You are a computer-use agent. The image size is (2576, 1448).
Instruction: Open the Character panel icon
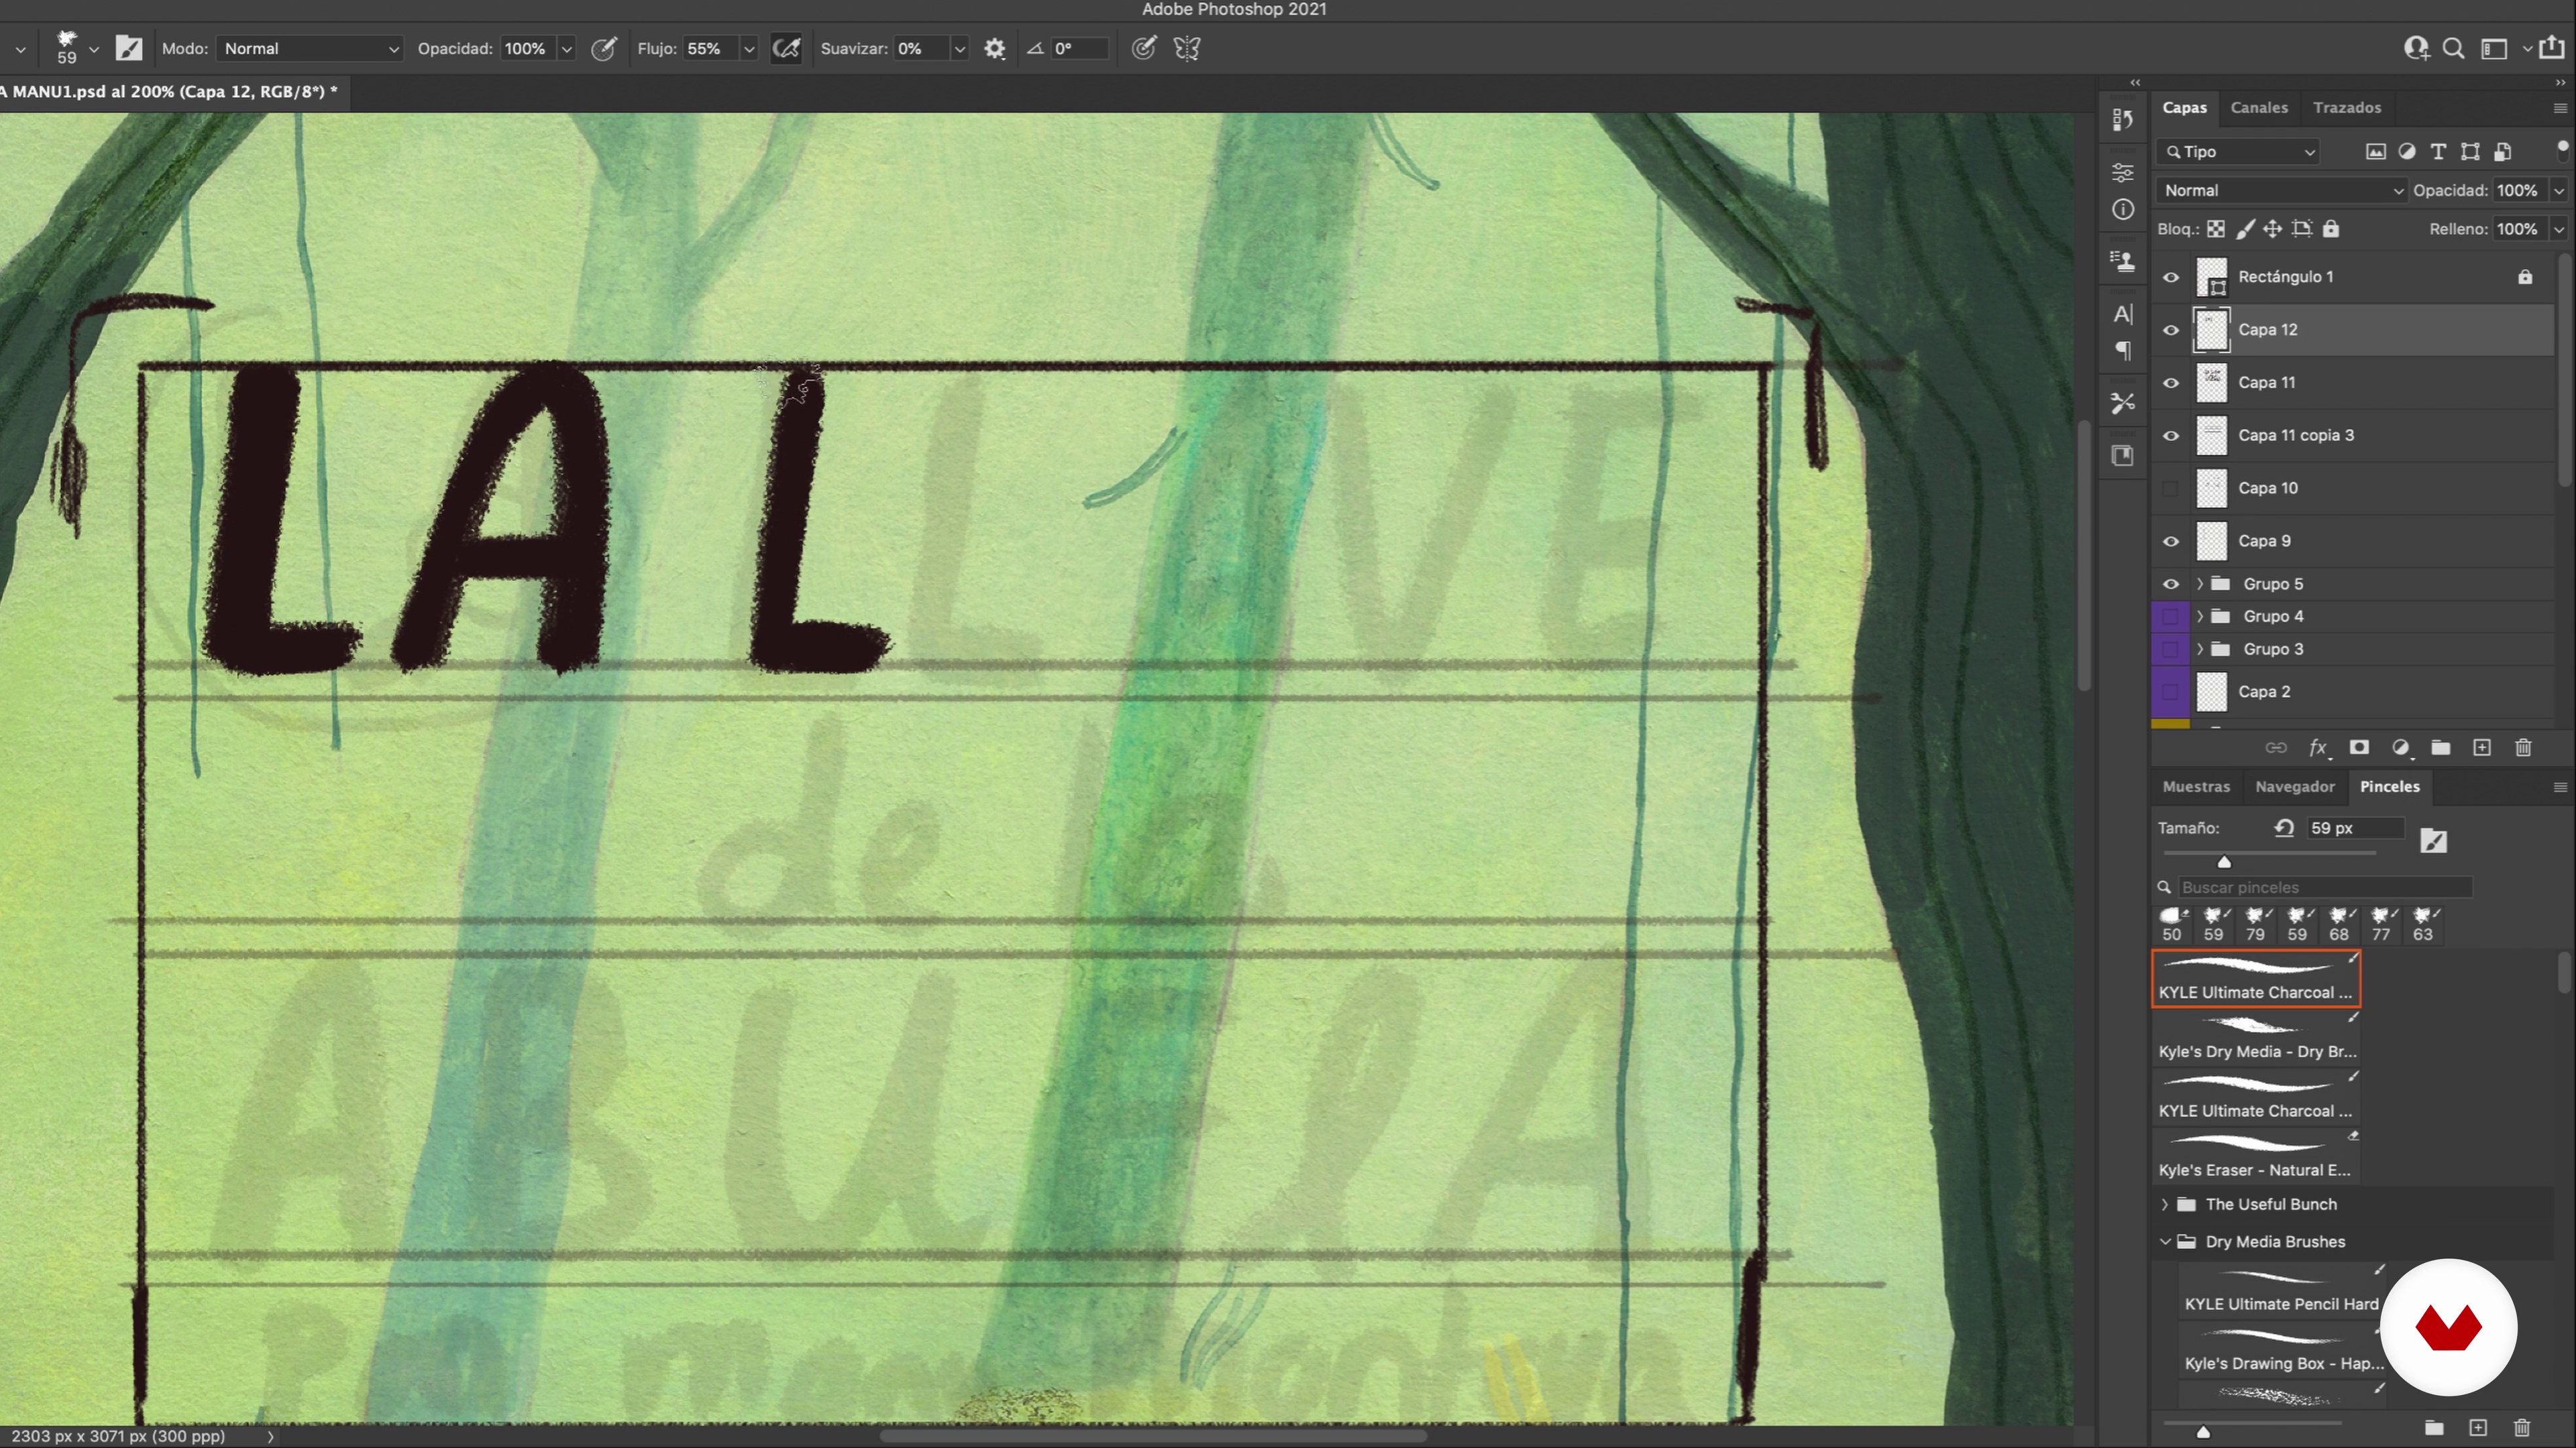click(2122, 314)
